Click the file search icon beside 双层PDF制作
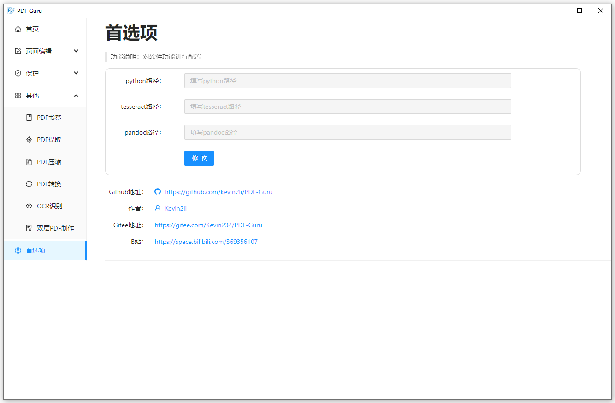 (29, 228)
